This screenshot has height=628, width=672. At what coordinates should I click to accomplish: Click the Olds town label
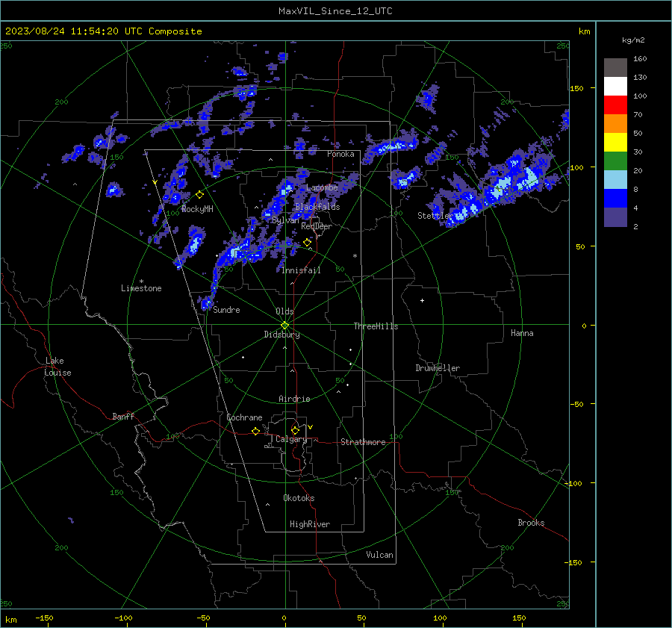point(284,311)
